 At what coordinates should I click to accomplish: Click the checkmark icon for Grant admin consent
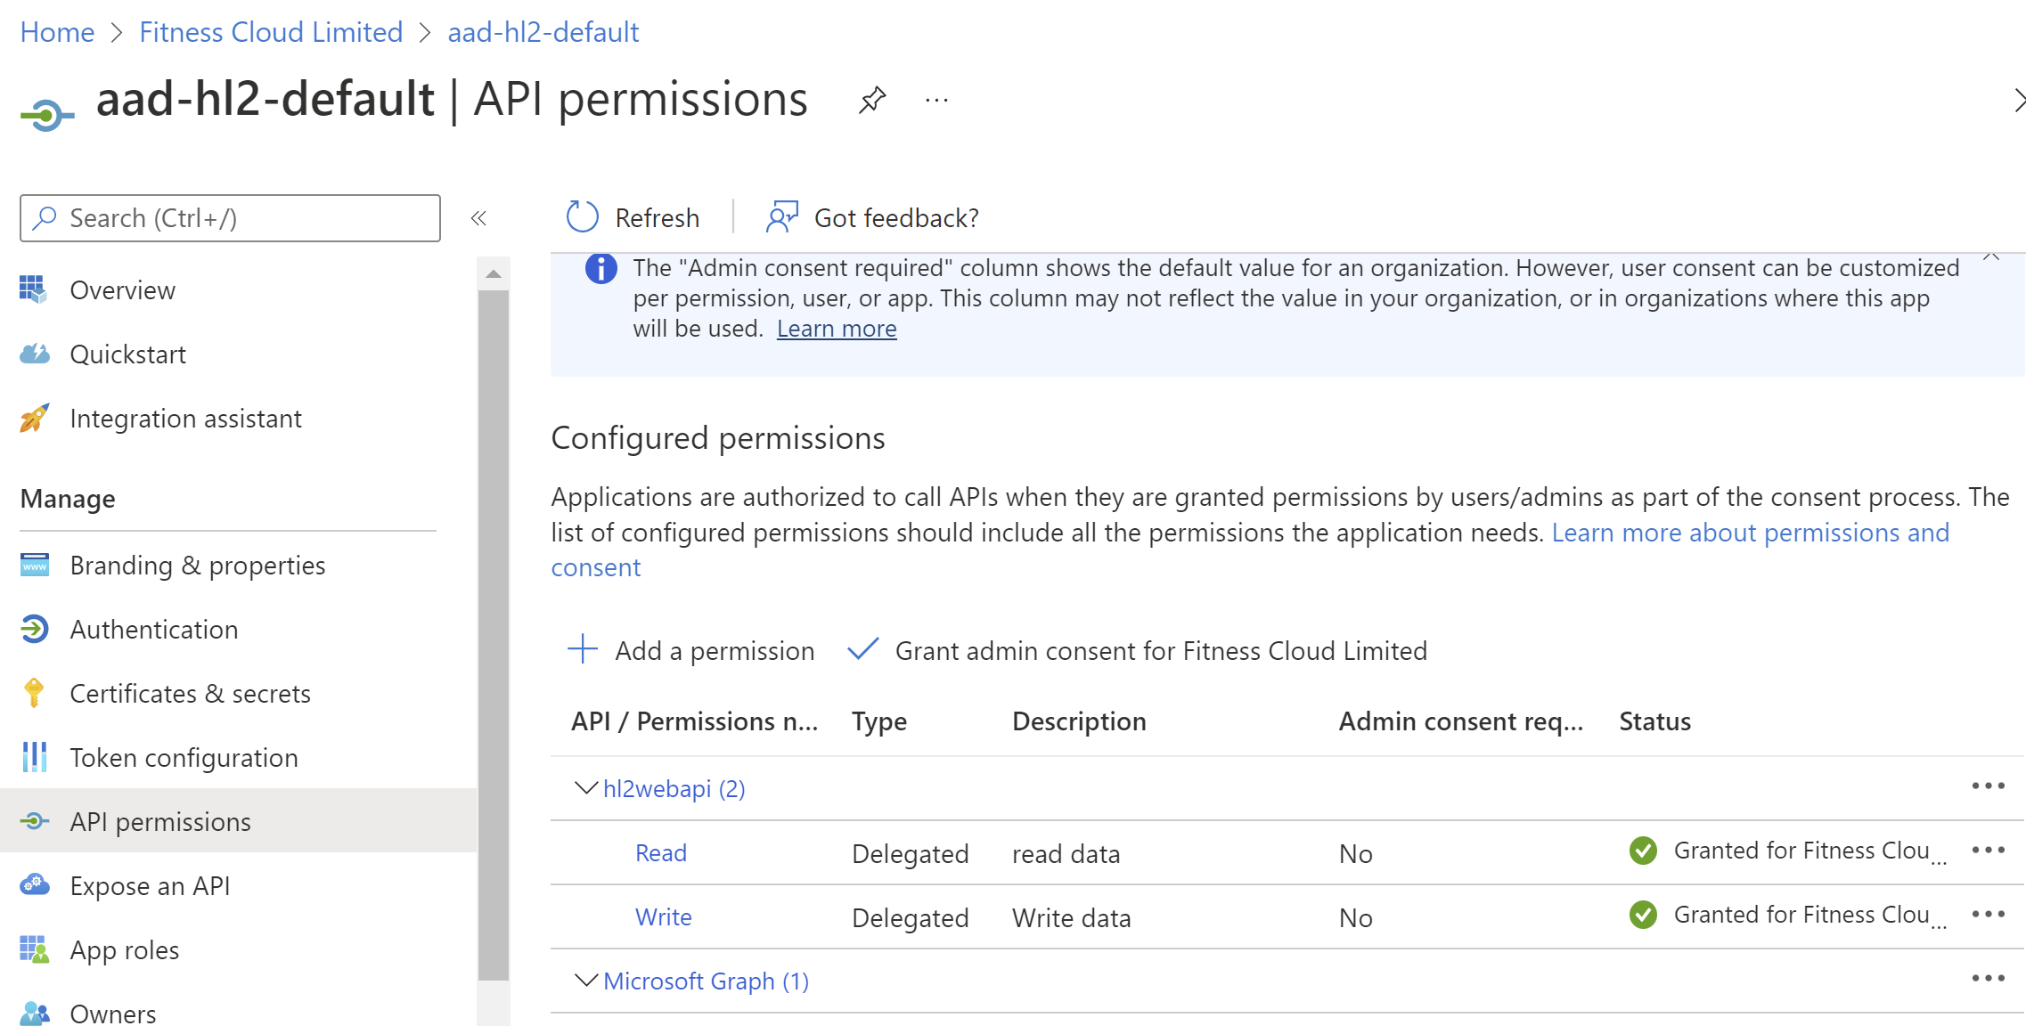pyautogui.click(x=863, y=649)
